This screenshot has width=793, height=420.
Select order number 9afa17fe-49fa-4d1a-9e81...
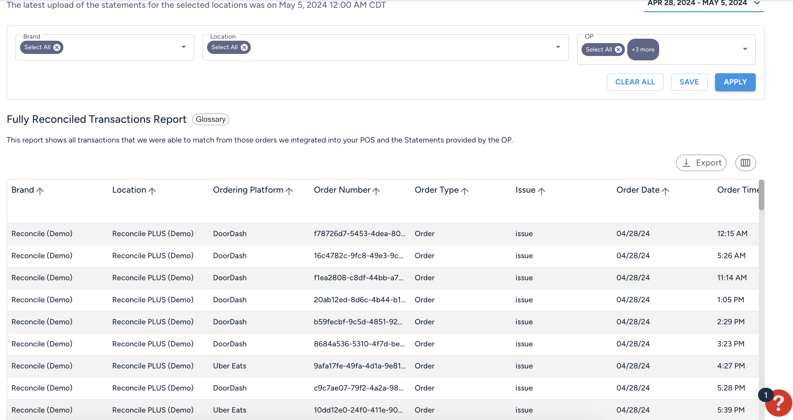pos(360,366)
